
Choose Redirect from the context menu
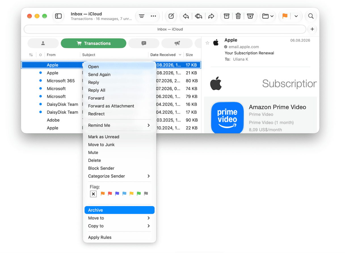coord(119,114)
